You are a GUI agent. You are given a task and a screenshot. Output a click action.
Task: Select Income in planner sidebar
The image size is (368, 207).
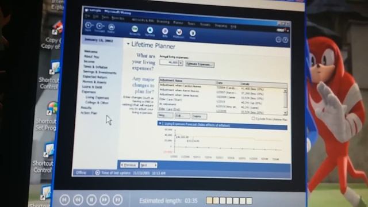pyautogui.click(x=90, y=62)
